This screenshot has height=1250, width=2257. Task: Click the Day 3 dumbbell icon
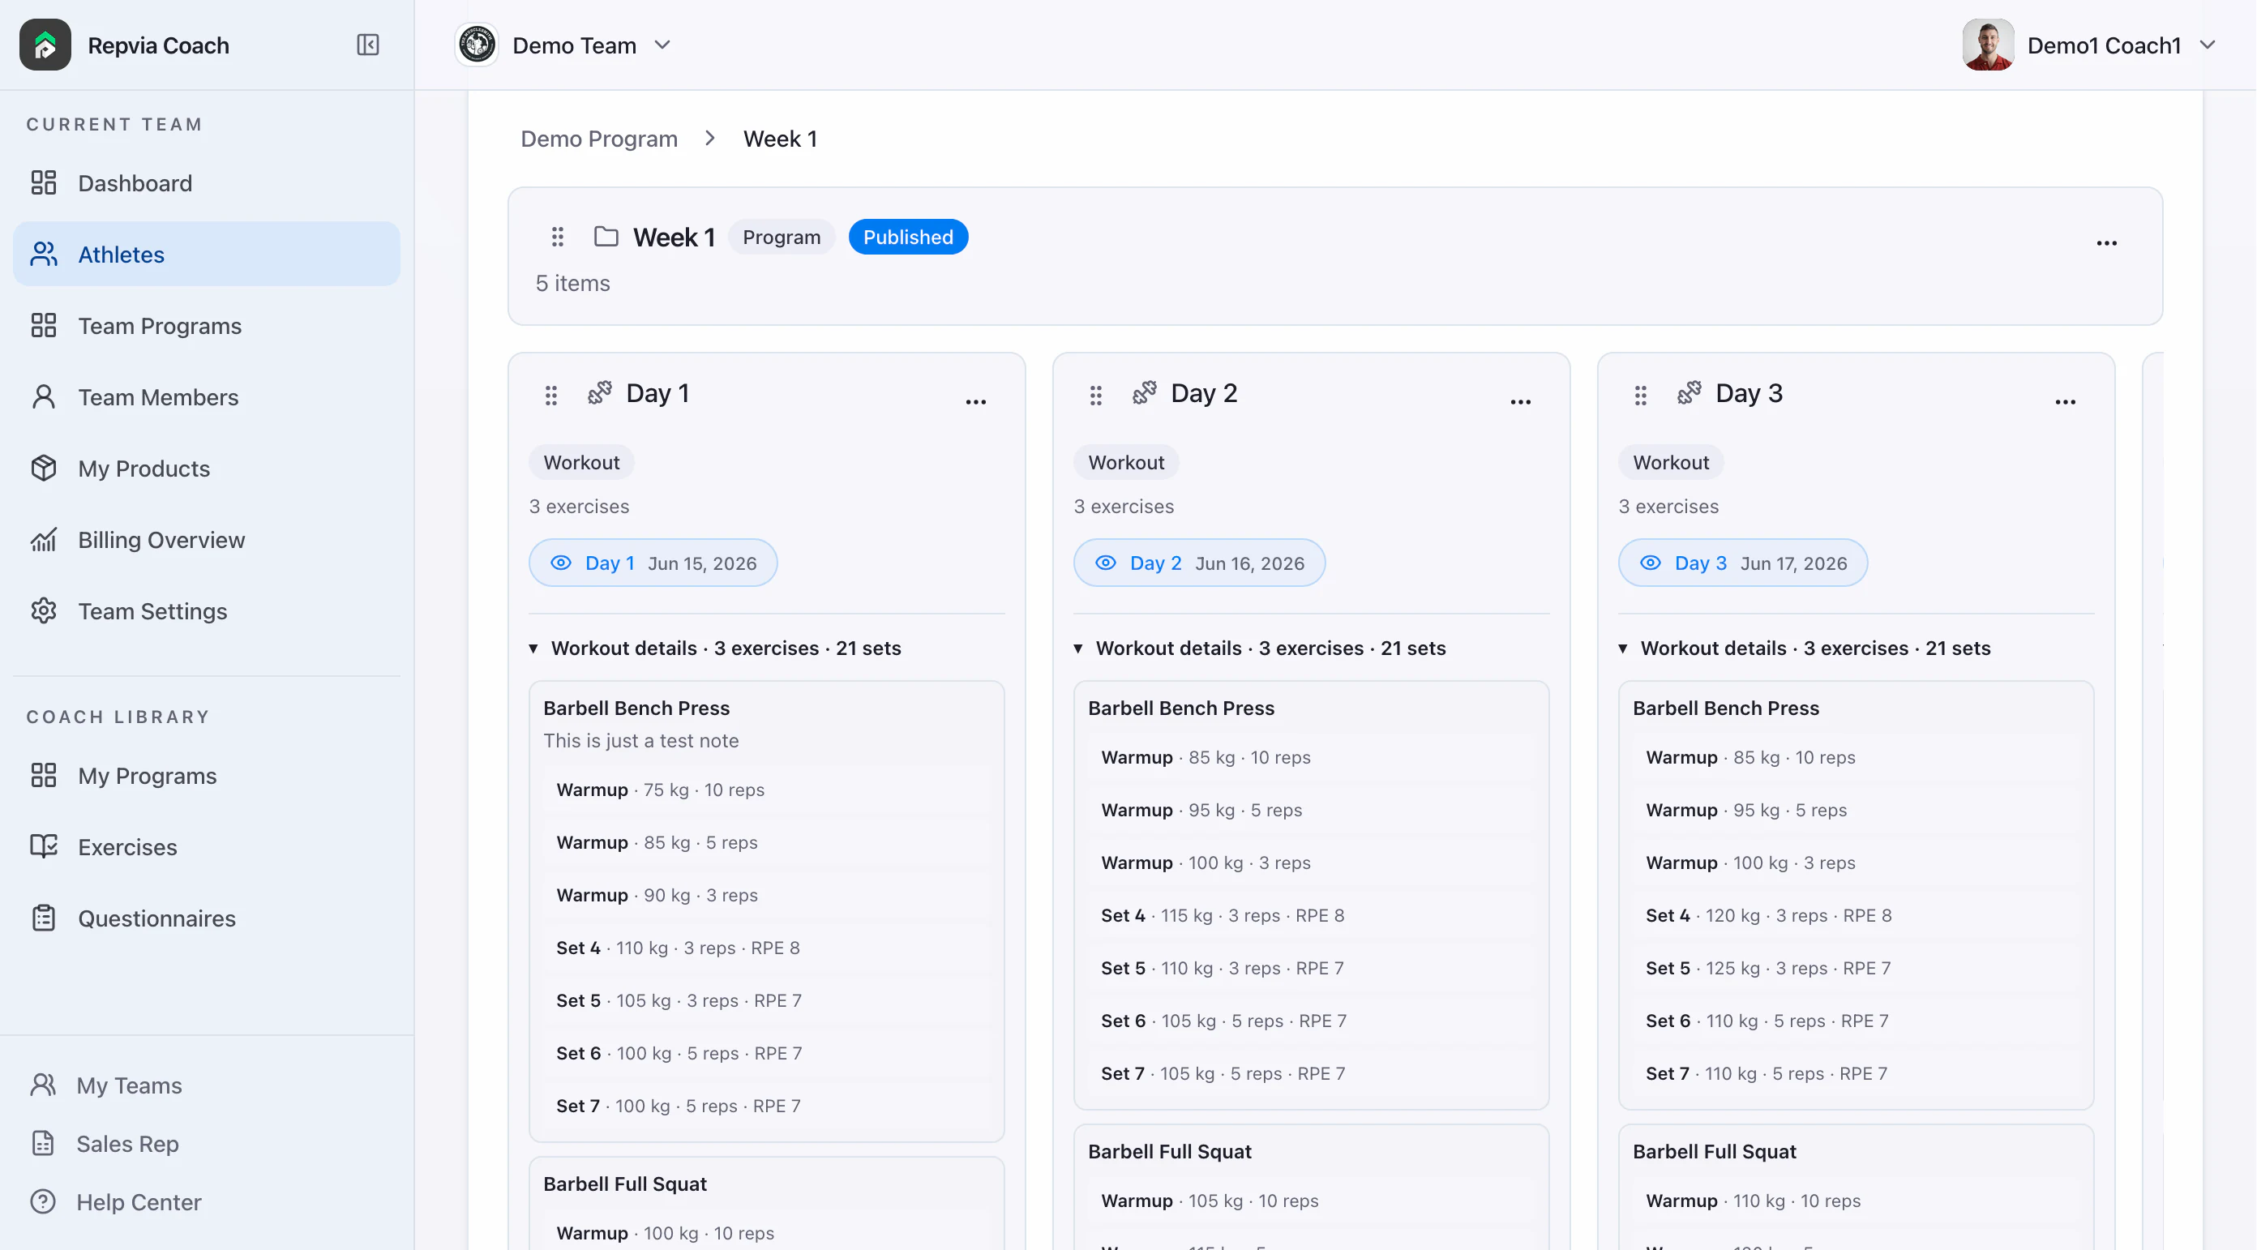click(1690, 392)
